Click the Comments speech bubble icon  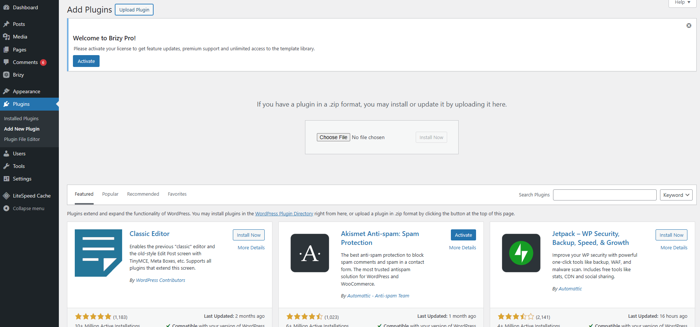click(6, 62)
